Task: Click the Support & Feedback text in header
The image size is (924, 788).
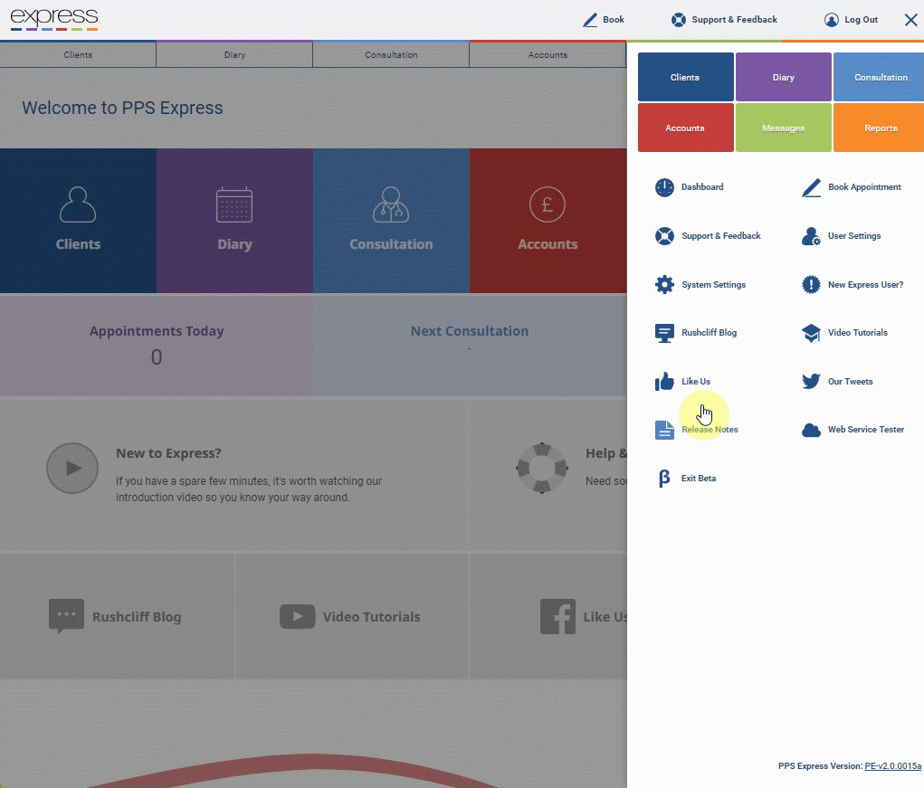Action: (734, 20)
